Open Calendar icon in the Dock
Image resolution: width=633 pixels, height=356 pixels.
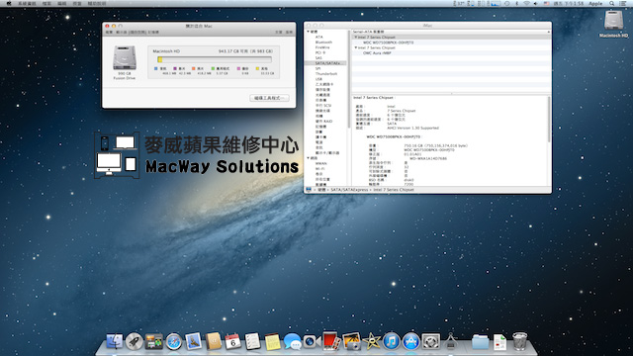tap(233, 341)
